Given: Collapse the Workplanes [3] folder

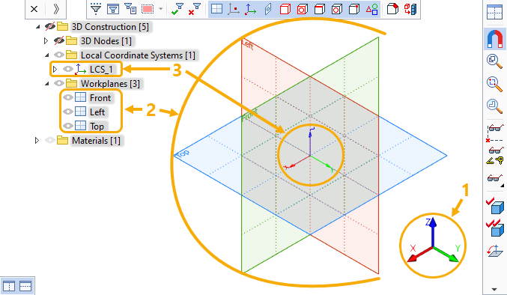Looking at the screenshot, I should (47, 84).
